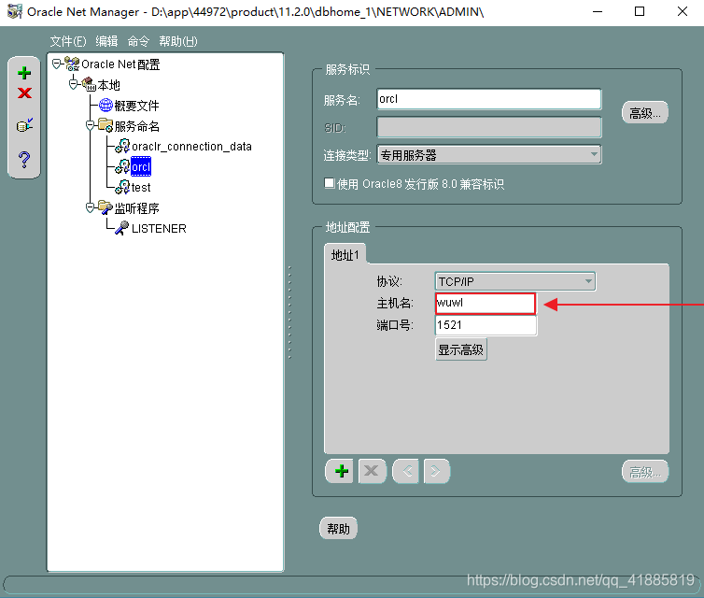Click the service icon beside oraclr_connection_data
This screenshot has height=598, width=704.
click(x=122, y=146)
